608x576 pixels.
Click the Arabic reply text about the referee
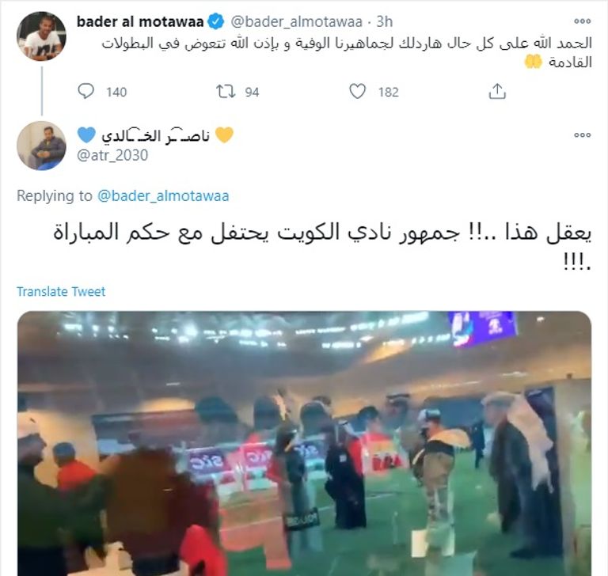click(322, 247)
